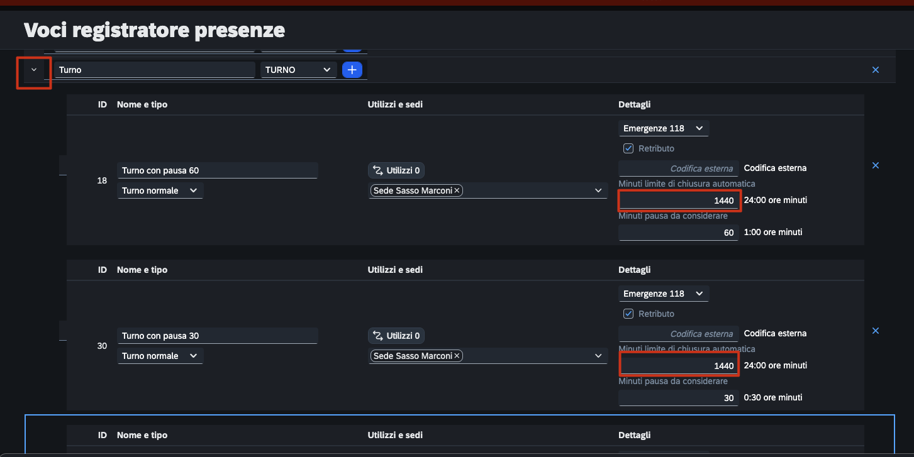The height and width of the screenshot is (457, 914).
Task: Click Codifica esterna field in row 18
Action: coord(679,168)
